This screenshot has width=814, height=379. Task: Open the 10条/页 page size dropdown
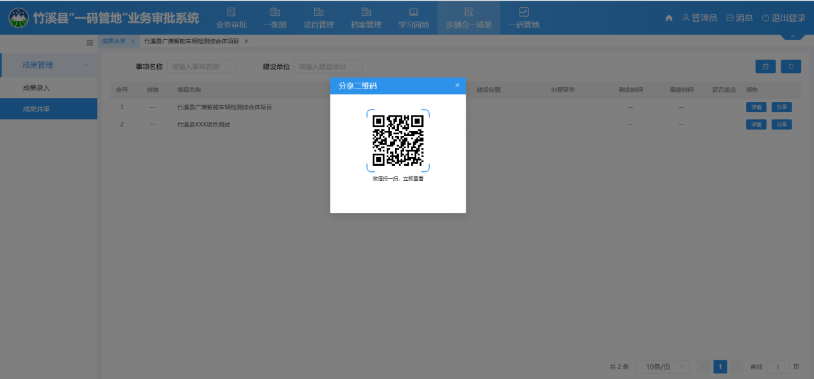(x=663, y=367)
